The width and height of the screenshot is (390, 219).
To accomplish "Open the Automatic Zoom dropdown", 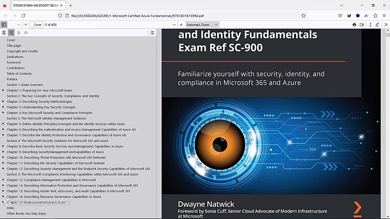I will point(202,25).
